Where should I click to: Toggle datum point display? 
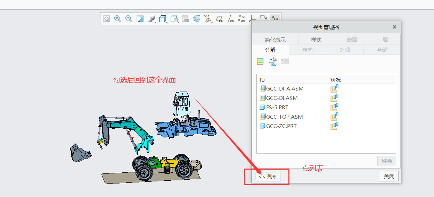(241, 19)
